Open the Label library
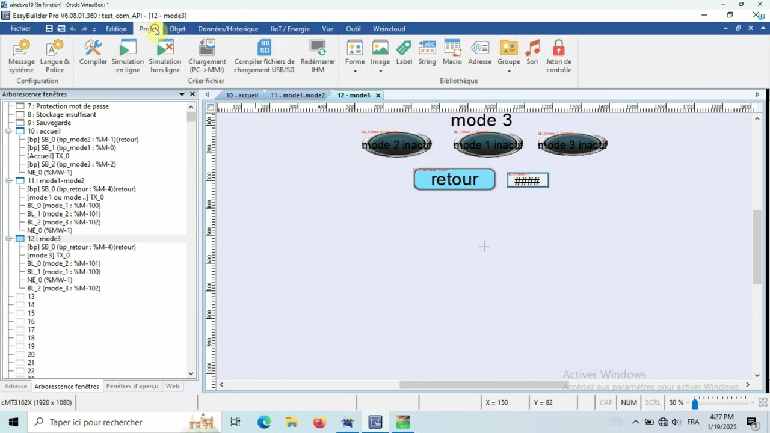 click(x=404, y=53)
